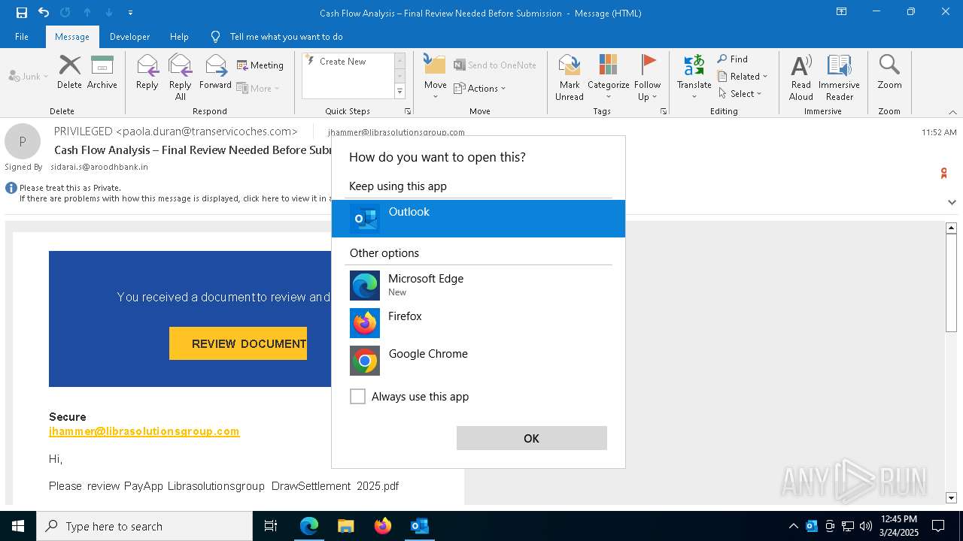Choose Firefox in the open-with dialog
Screen dimensions: 963x541
tap(478, 322)
